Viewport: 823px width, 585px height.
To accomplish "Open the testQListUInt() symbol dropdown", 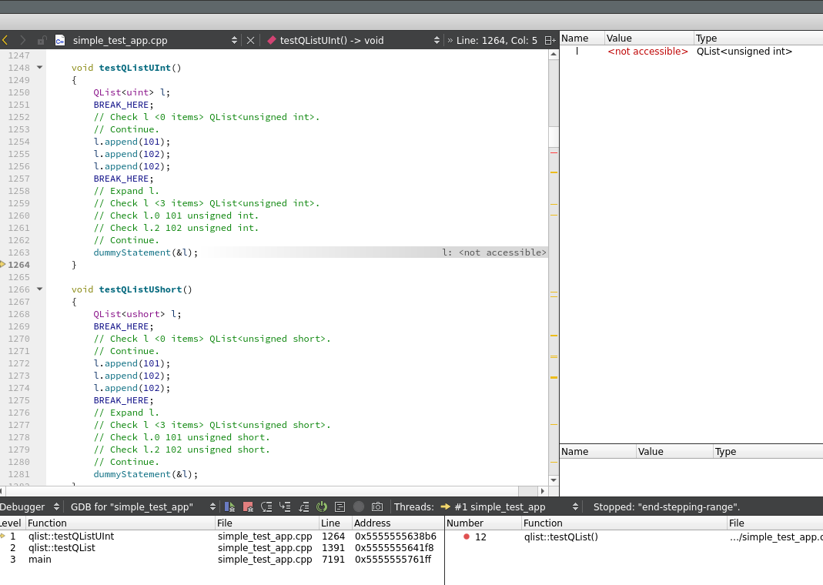I will [x=437, y=40].
